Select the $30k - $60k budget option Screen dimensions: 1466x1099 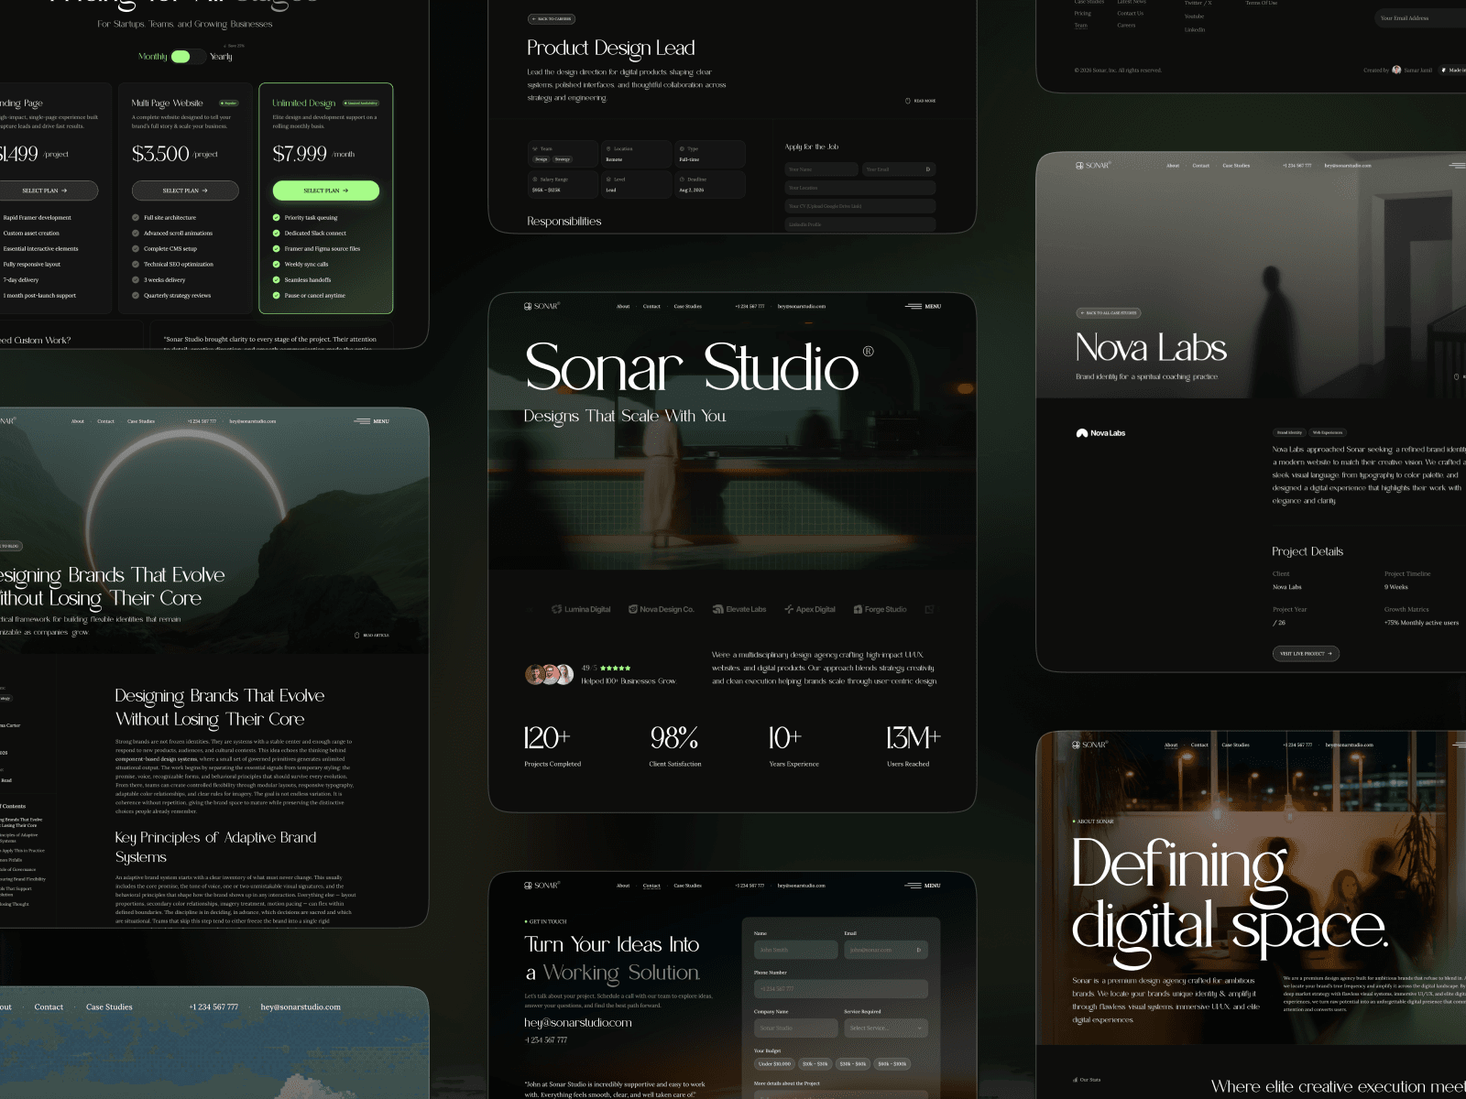click(853, 1064)
